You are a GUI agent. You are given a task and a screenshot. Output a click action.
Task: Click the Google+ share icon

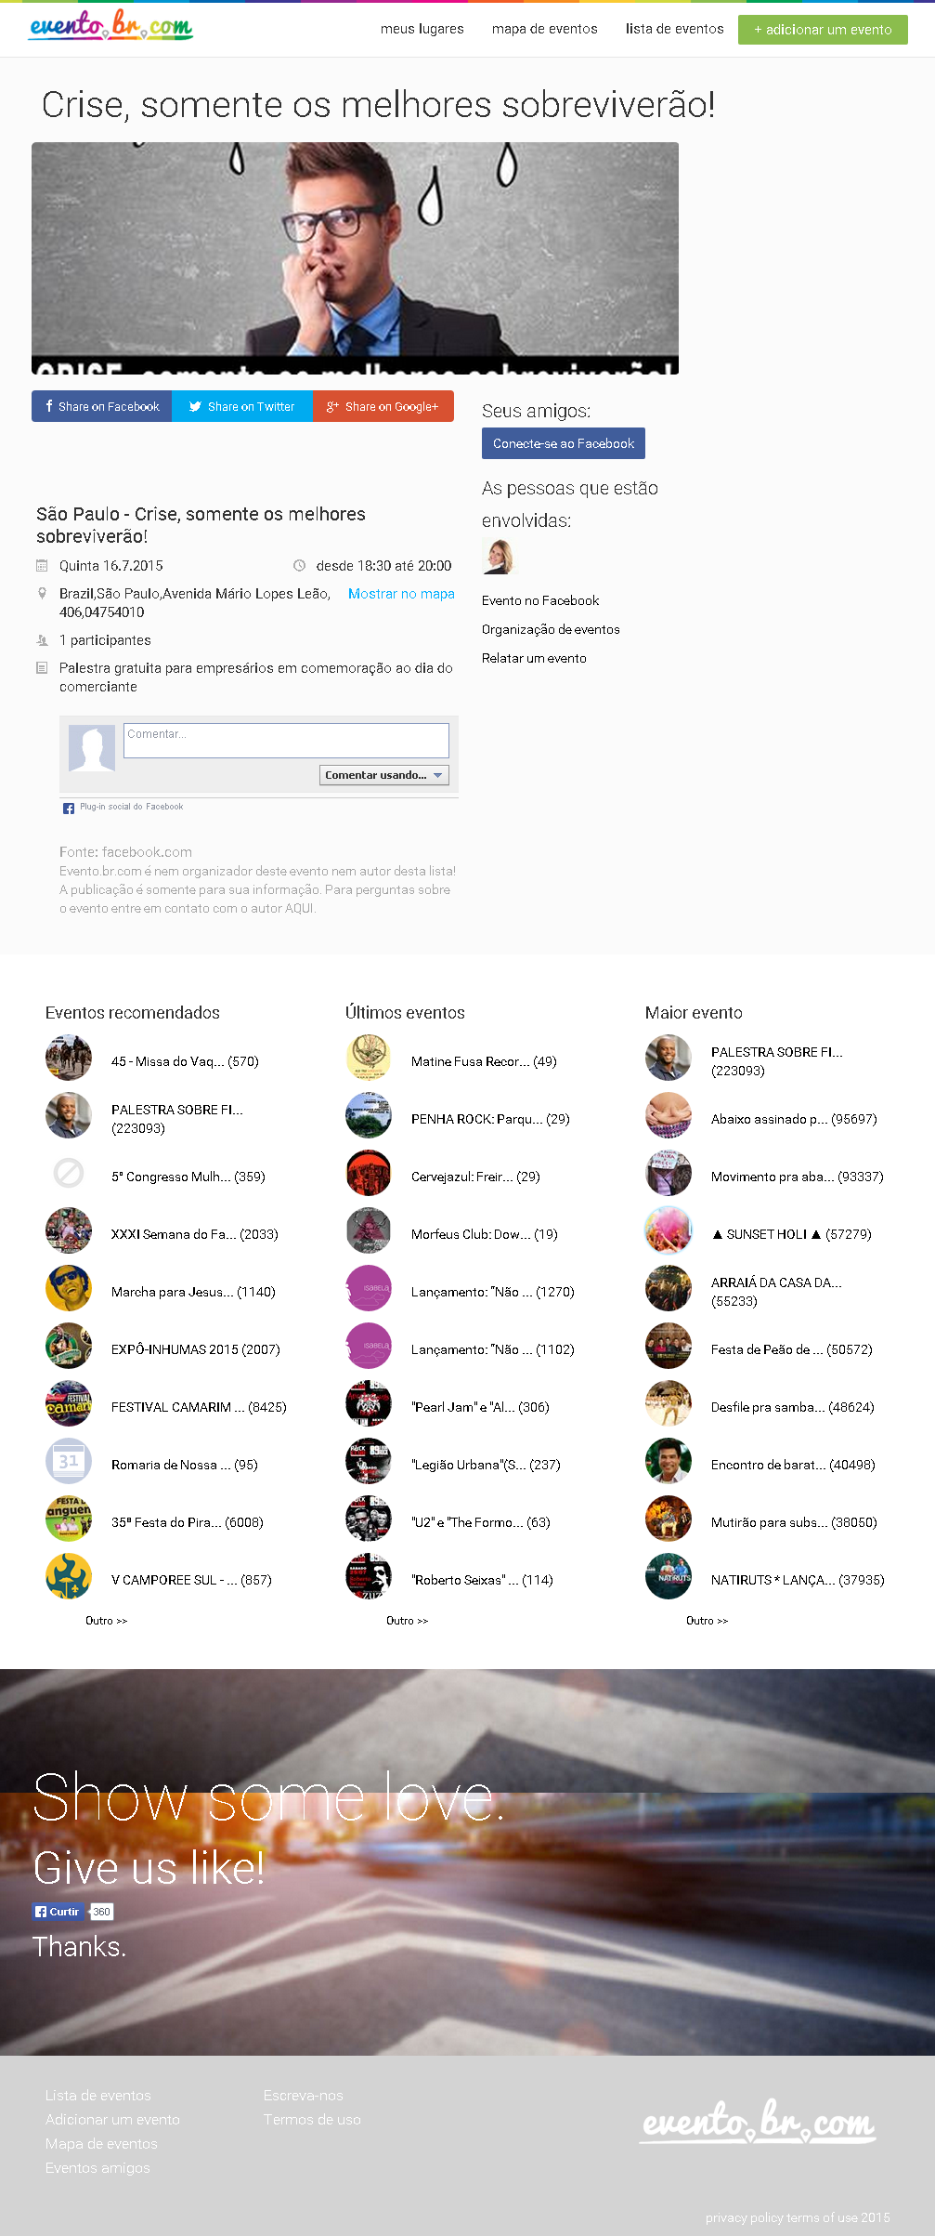pyautogui.click(x=332, y=406)
